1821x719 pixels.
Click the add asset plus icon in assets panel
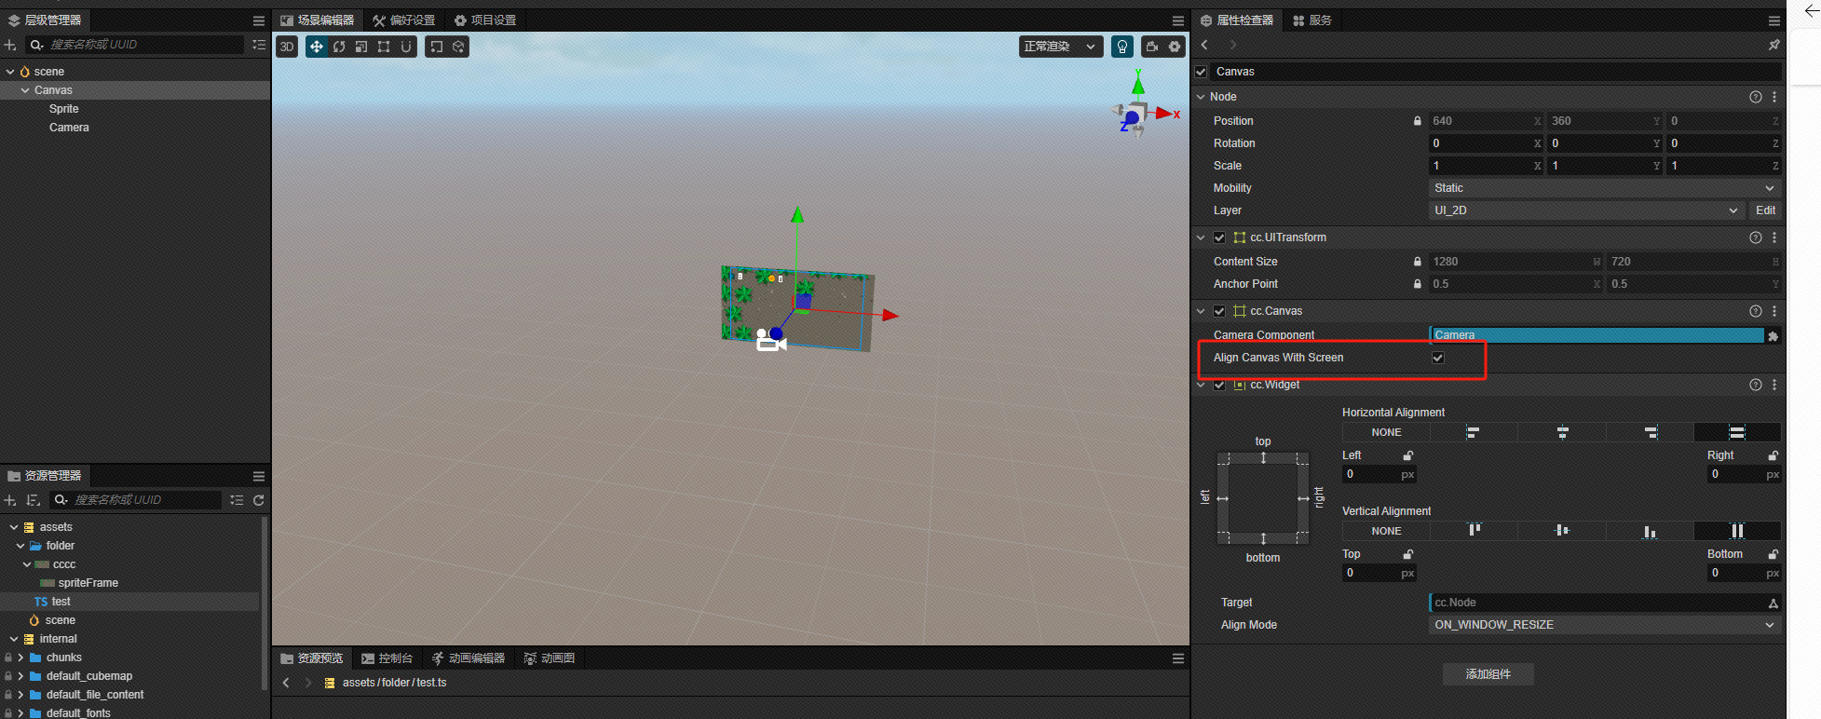coord(10,500)
